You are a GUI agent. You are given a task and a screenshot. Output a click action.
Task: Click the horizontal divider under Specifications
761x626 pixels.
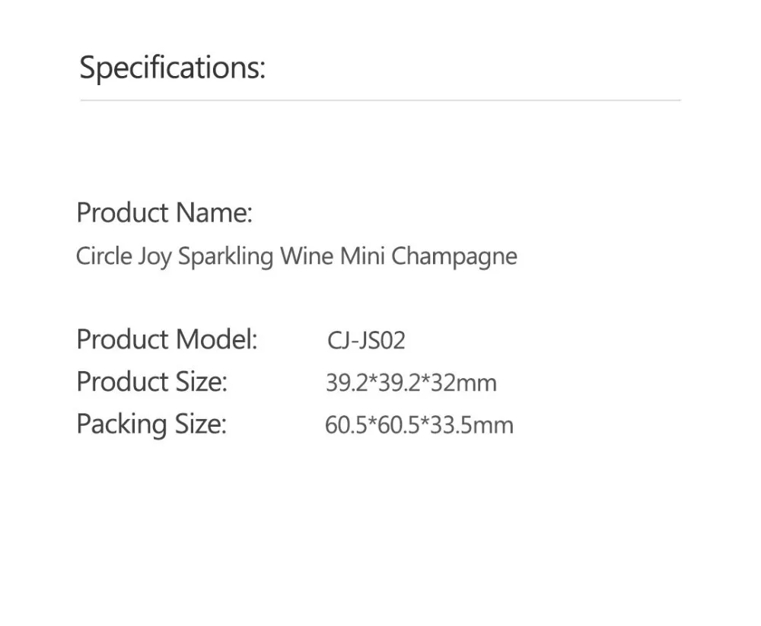click(x=380, y=100)
